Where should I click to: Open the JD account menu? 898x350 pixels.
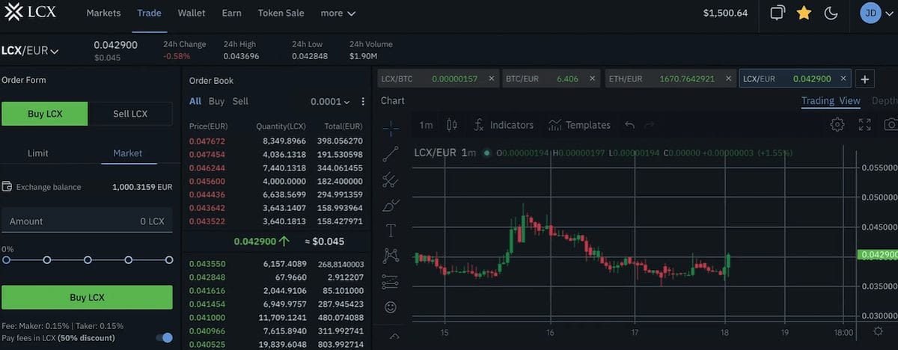point(876,13)
